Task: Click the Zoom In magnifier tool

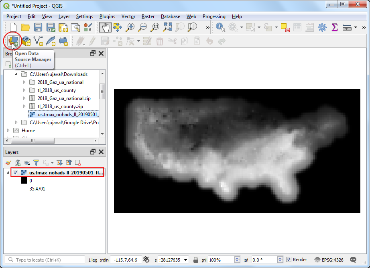Action: coord(130,27)
